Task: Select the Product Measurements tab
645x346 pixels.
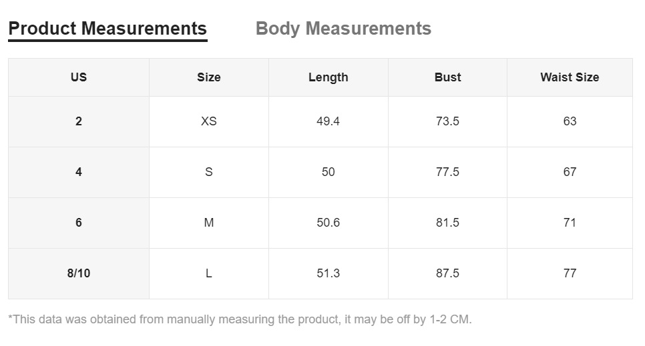Action: click(x=107, y=29)
